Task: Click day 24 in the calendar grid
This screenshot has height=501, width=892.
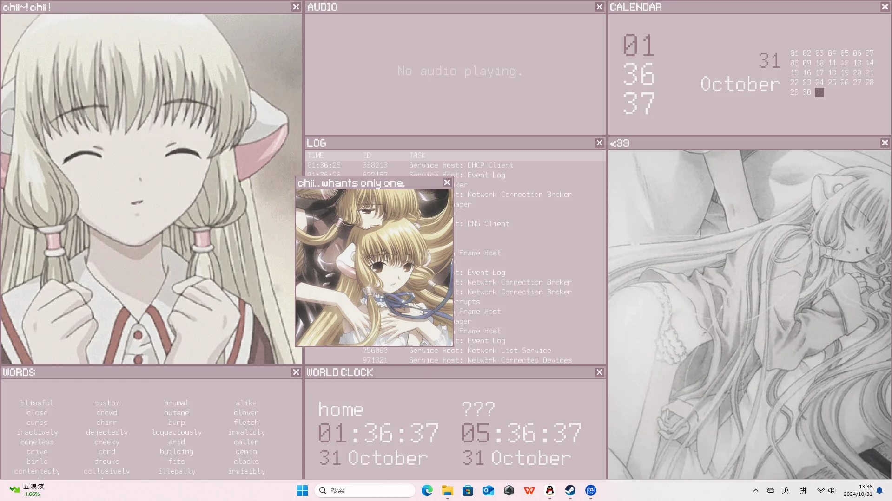Action: [x=819, y=83]
